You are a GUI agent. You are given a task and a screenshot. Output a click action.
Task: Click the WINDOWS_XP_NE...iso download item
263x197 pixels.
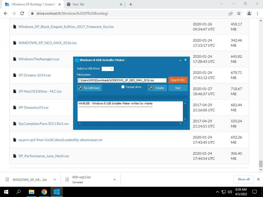coord(30,180)
